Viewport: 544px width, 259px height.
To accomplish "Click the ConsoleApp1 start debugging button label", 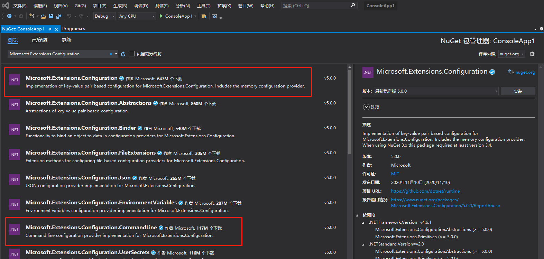I will pos(178,16).
